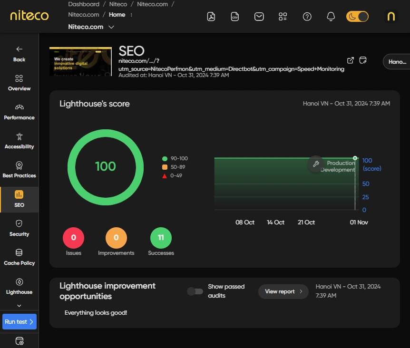This screenshot has width=410, height=348.
Task: Click the Run test button
Action: click(x=20, y=321)
